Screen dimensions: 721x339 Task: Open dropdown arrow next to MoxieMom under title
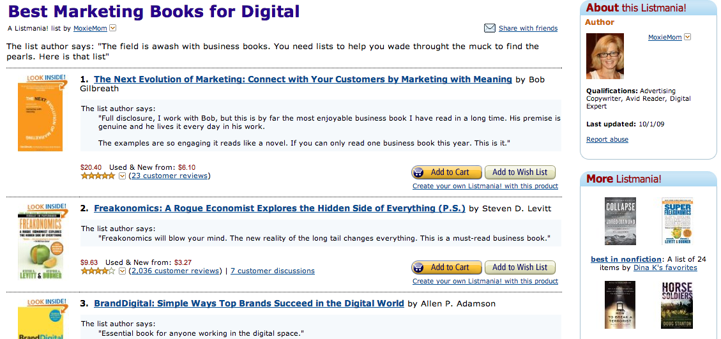[112, 29]
